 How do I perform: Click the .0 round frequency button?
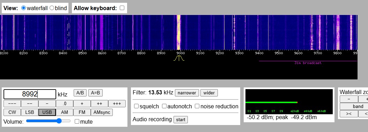coord(65,103)
